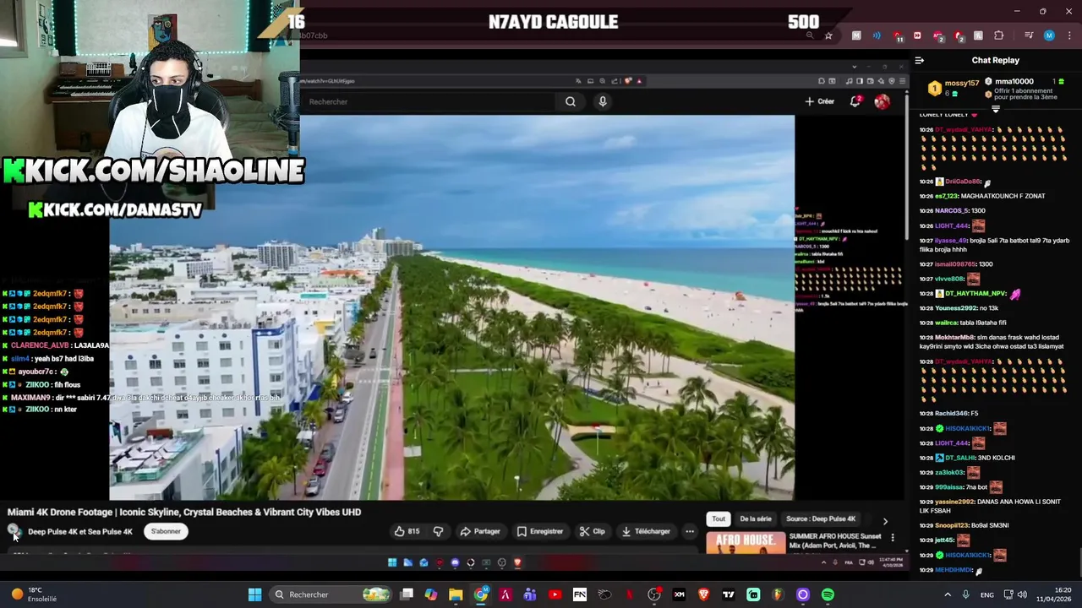
Task: Click the tray microphone icon
Action: pyautogui.click(x=965, y=594)
